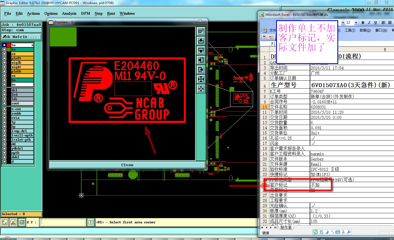The width and height of the screenshot is (394, 240).
Task: Toggle the grid snap icon beside X Y
Action: click(22, 222)
